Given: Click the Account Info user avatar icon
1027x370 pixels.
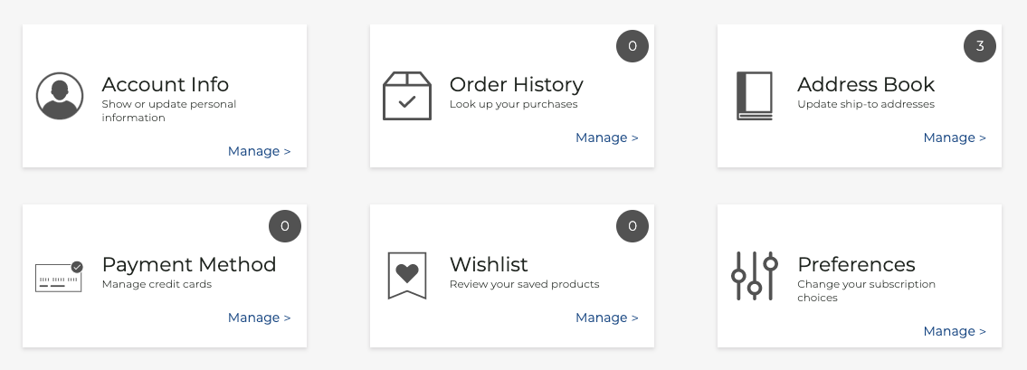Looking at the screenshot, I should (60, 96).
